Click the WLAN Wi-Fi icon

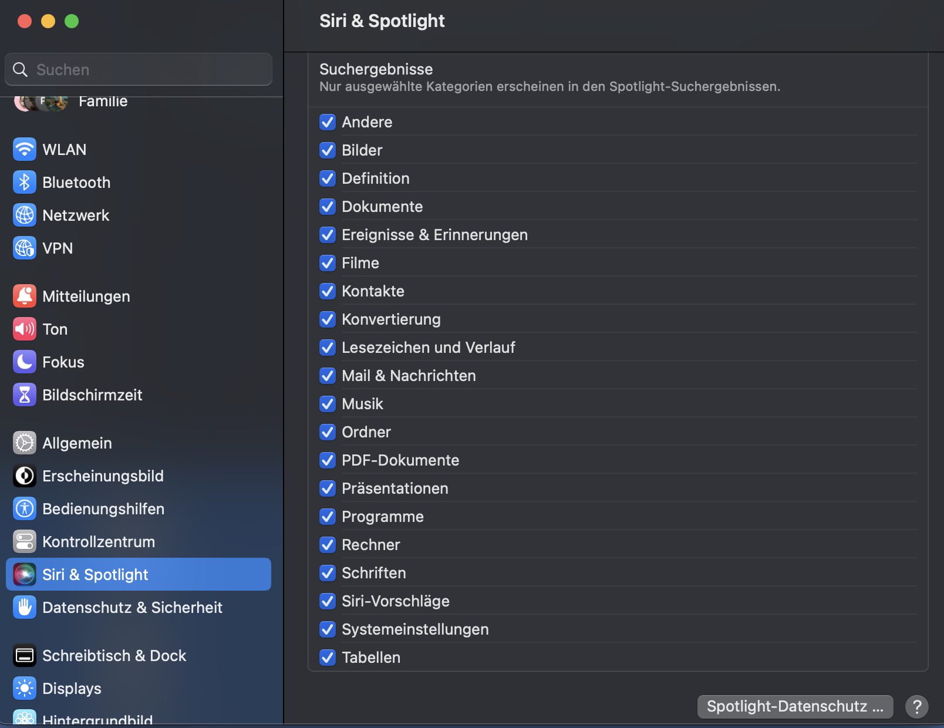coord(25,150)
